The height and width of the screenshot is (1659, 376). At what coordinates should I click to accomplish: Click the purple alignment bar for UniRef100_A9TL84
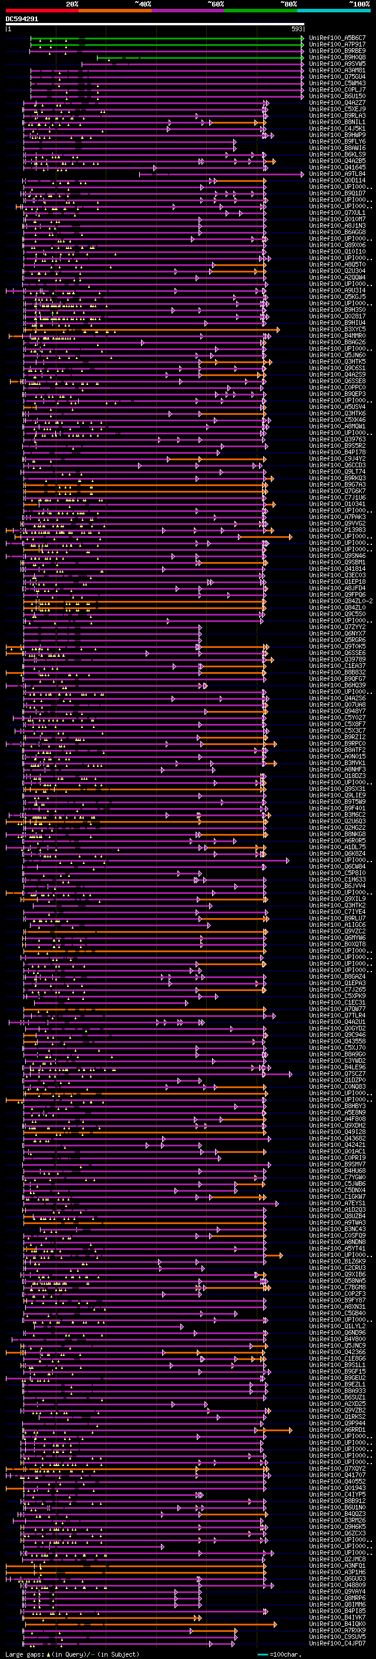pyautogui.click(x=221, y=174)
